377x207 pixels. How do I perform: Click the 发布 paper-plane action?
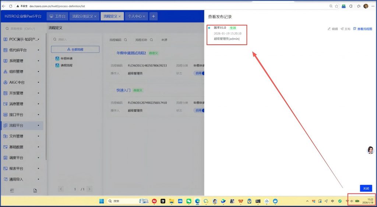[x=345, y=29]
